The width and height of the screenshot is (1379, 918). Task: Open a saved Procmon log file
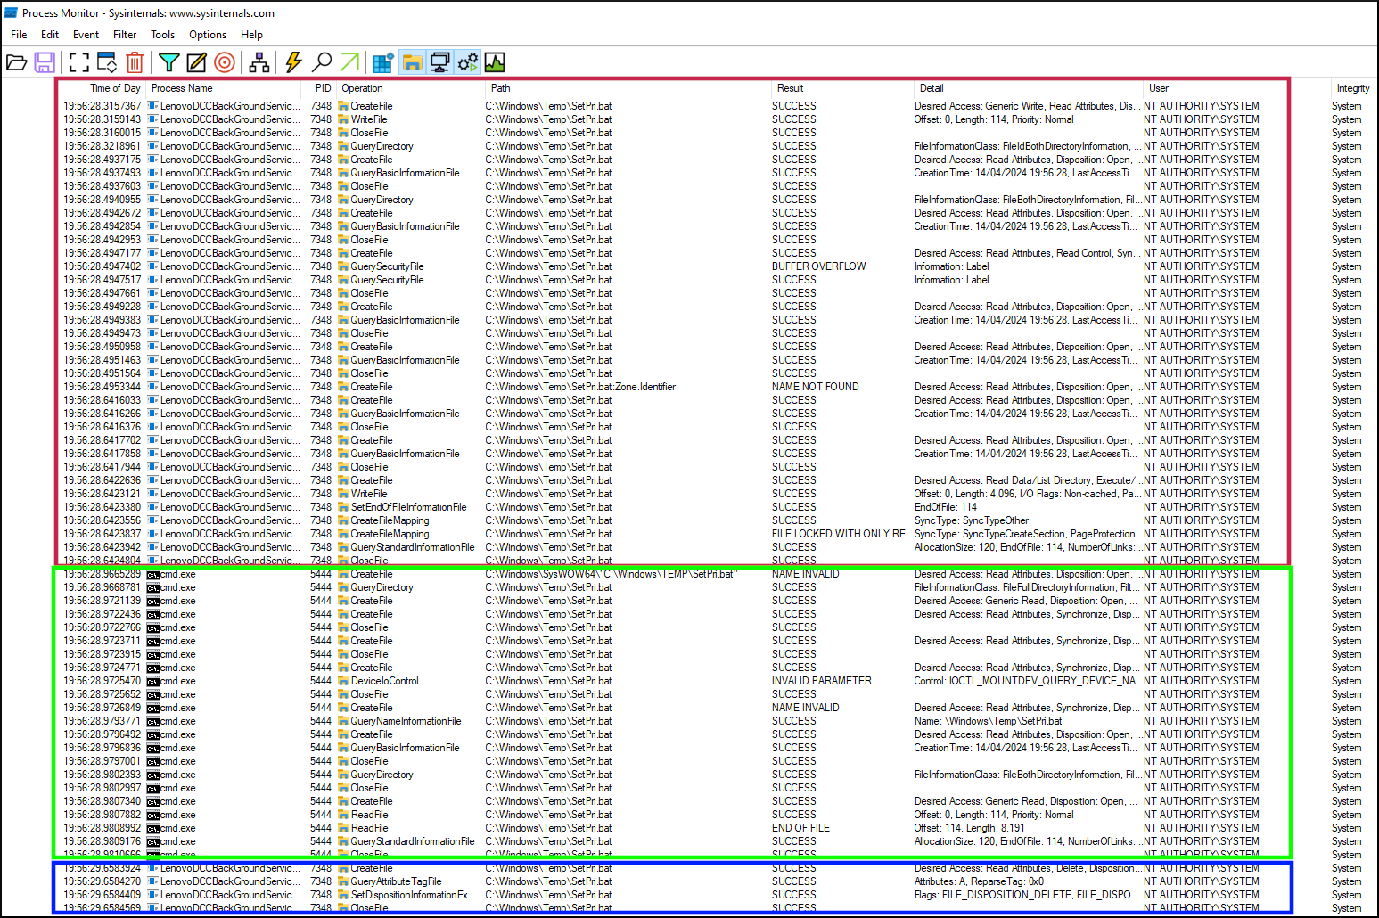point(16,62)
